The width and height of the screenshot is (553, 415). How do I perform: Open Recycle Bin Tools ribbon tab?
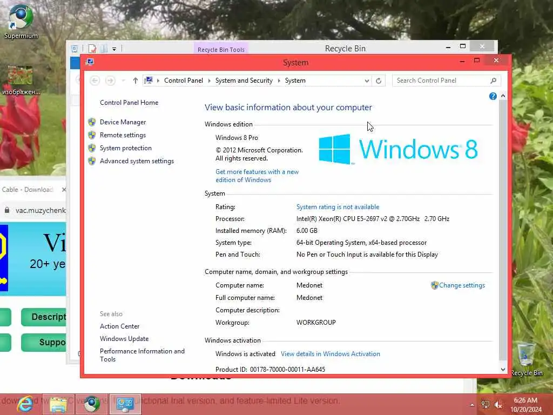pos(221,50)
